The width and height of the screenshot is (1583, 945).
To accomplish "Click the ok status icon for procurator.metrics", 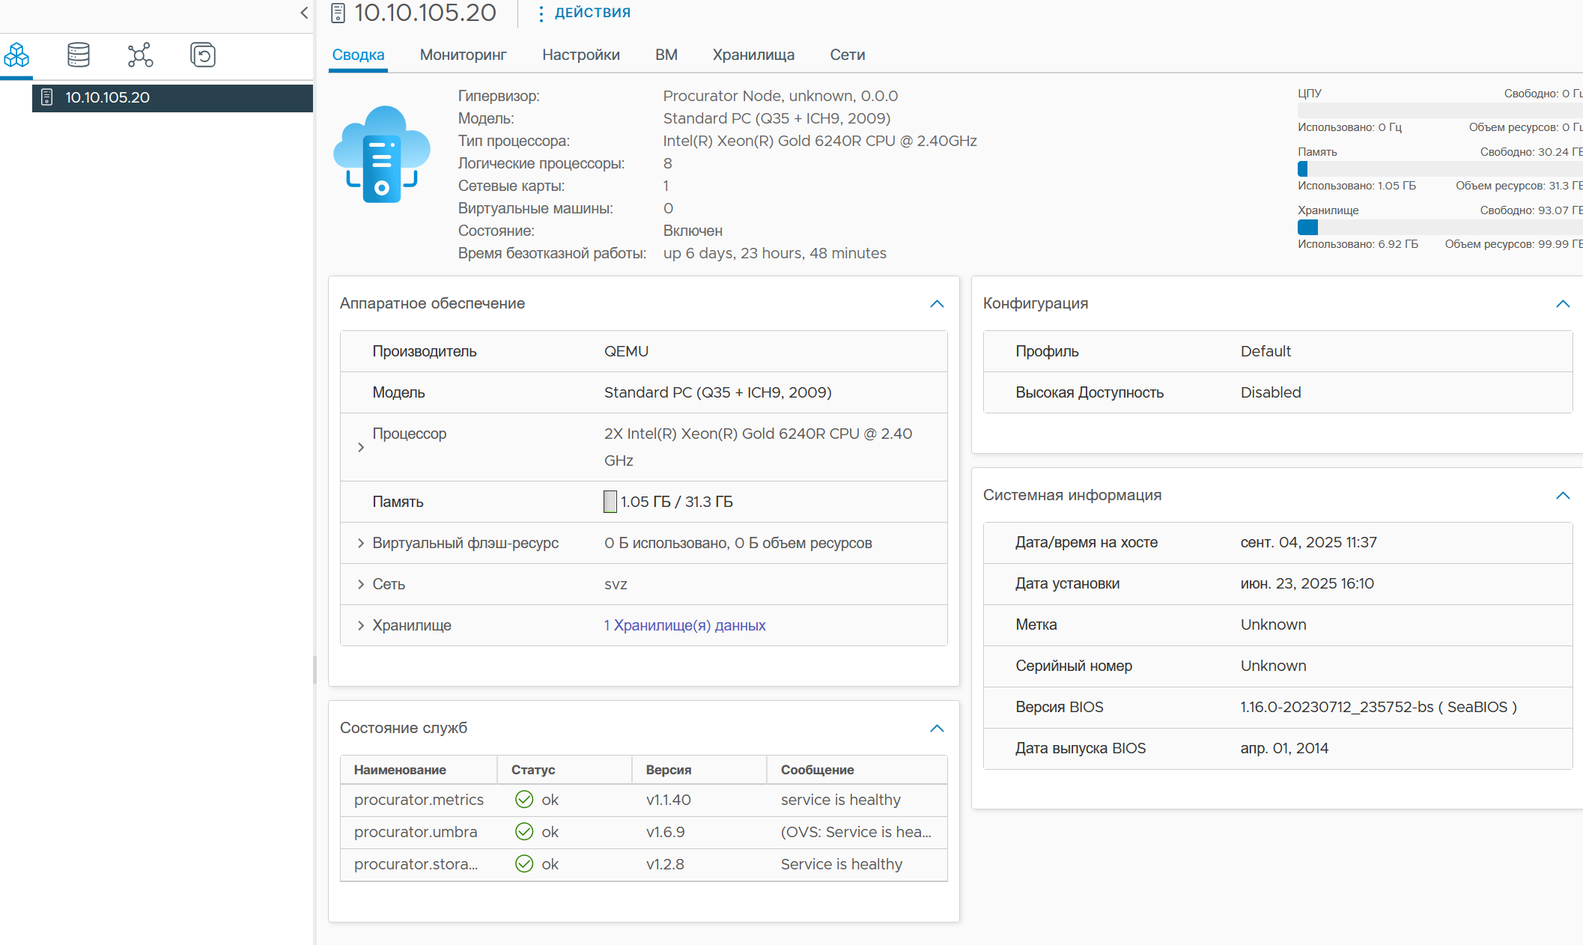I will pos(524,800).
